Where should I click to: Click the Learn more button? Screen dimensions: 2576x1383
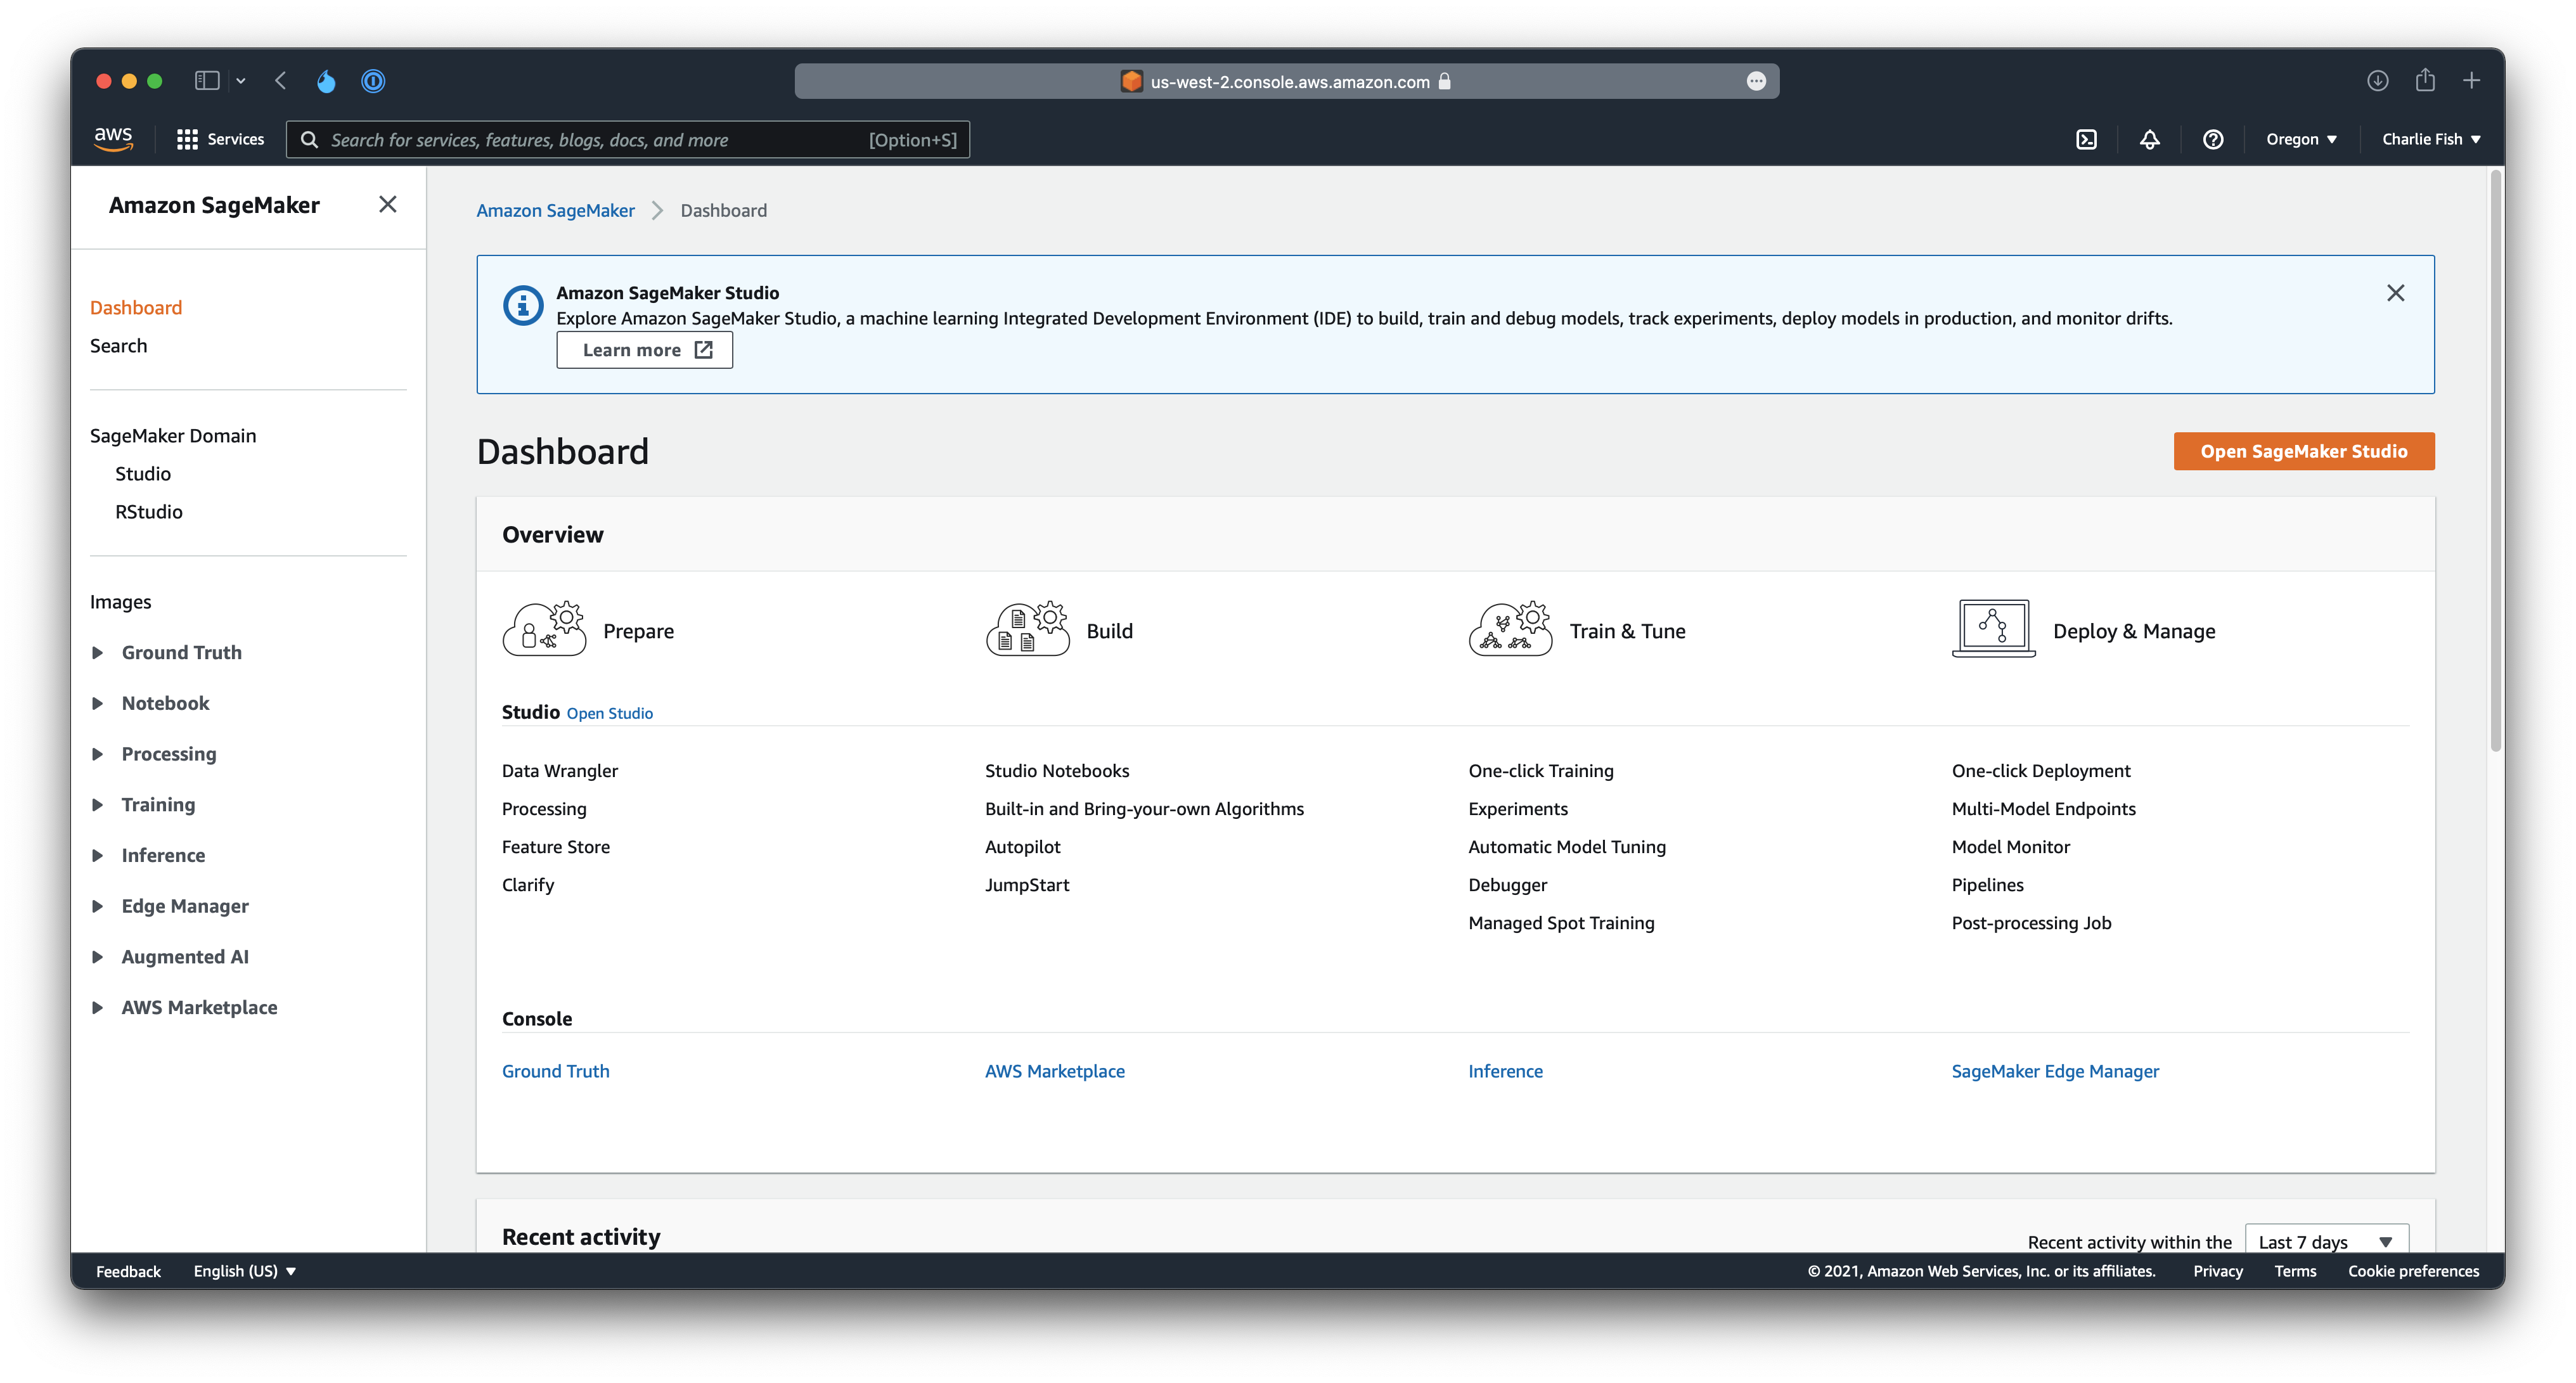click(645, 349)
